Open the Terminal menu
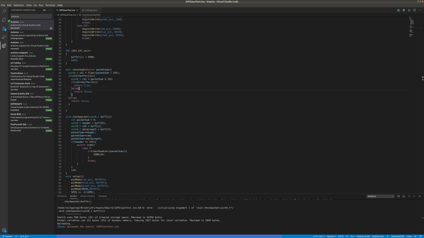This screenshot has width=424, height=238. pos(50,5)
